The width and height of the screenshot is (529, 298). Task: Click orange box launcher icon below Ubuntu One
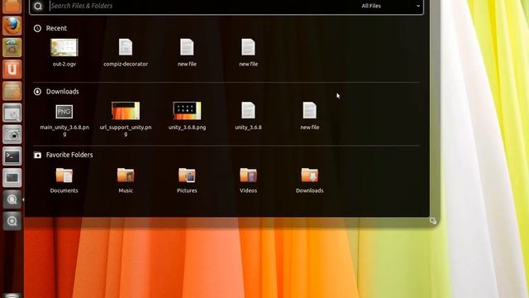pos(12,91)
